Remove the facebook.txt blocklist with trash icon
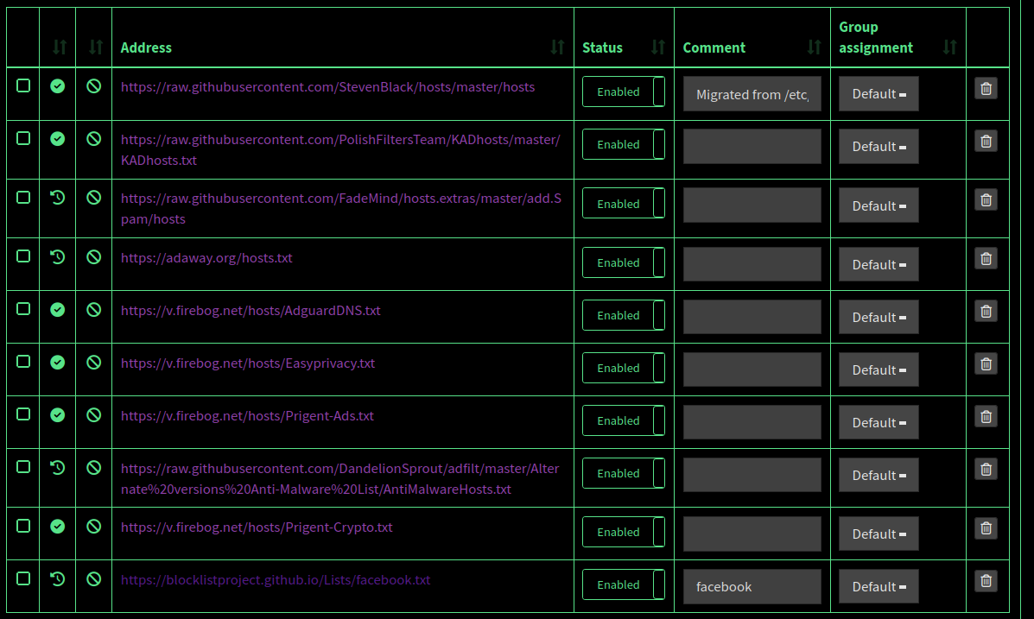Viewport: 1034px width, 619px height. (986, 580)
